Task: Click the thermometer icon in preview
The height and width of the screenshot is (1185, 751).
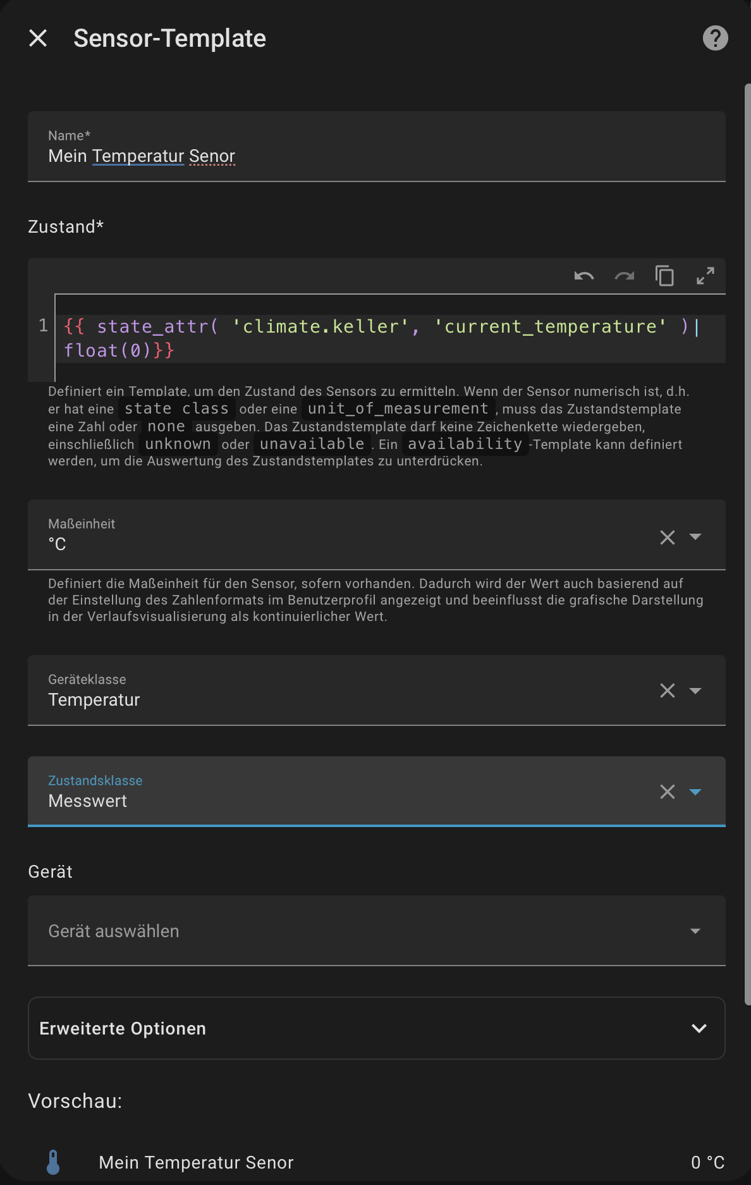Action: point(54,1162)
